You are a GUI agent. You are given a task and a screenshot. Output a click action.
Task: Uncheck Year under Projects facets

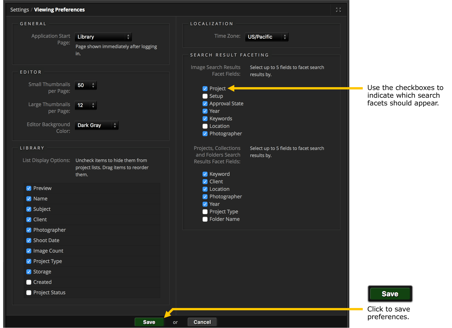tap(205, 204)
